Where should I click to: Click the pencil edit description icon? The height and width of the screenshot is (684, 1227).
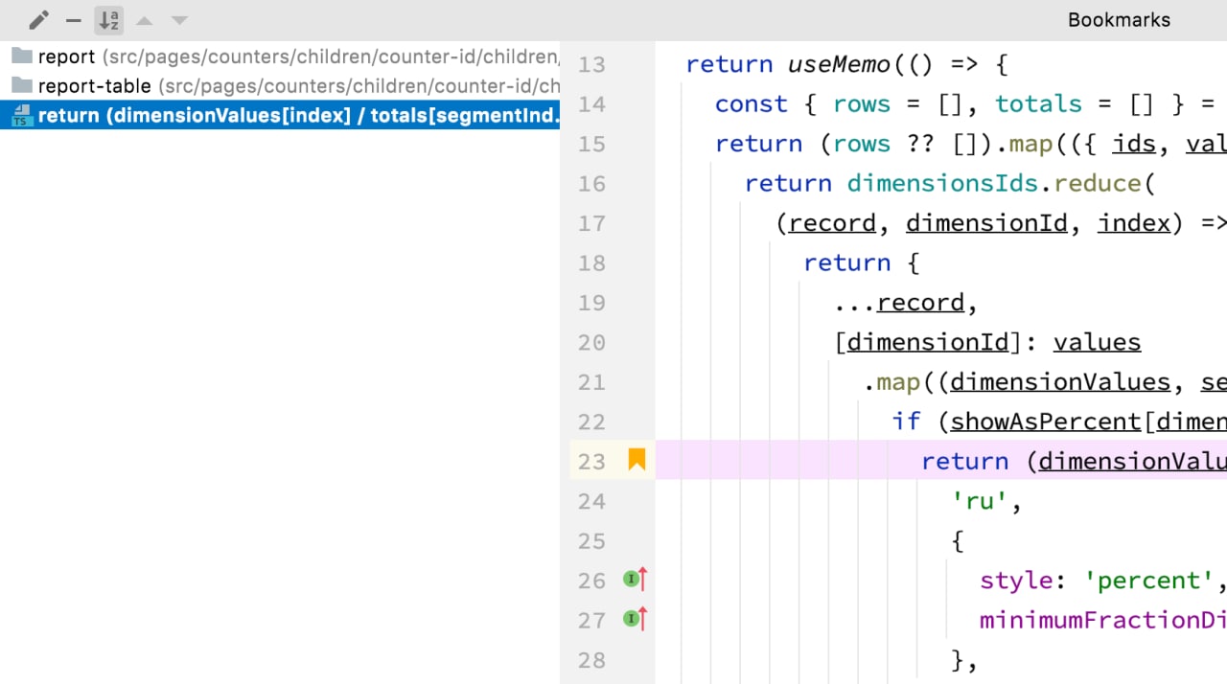38,20
